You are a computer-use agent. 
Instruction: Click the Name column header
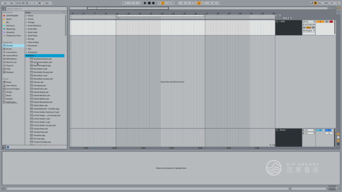[45, 12]
